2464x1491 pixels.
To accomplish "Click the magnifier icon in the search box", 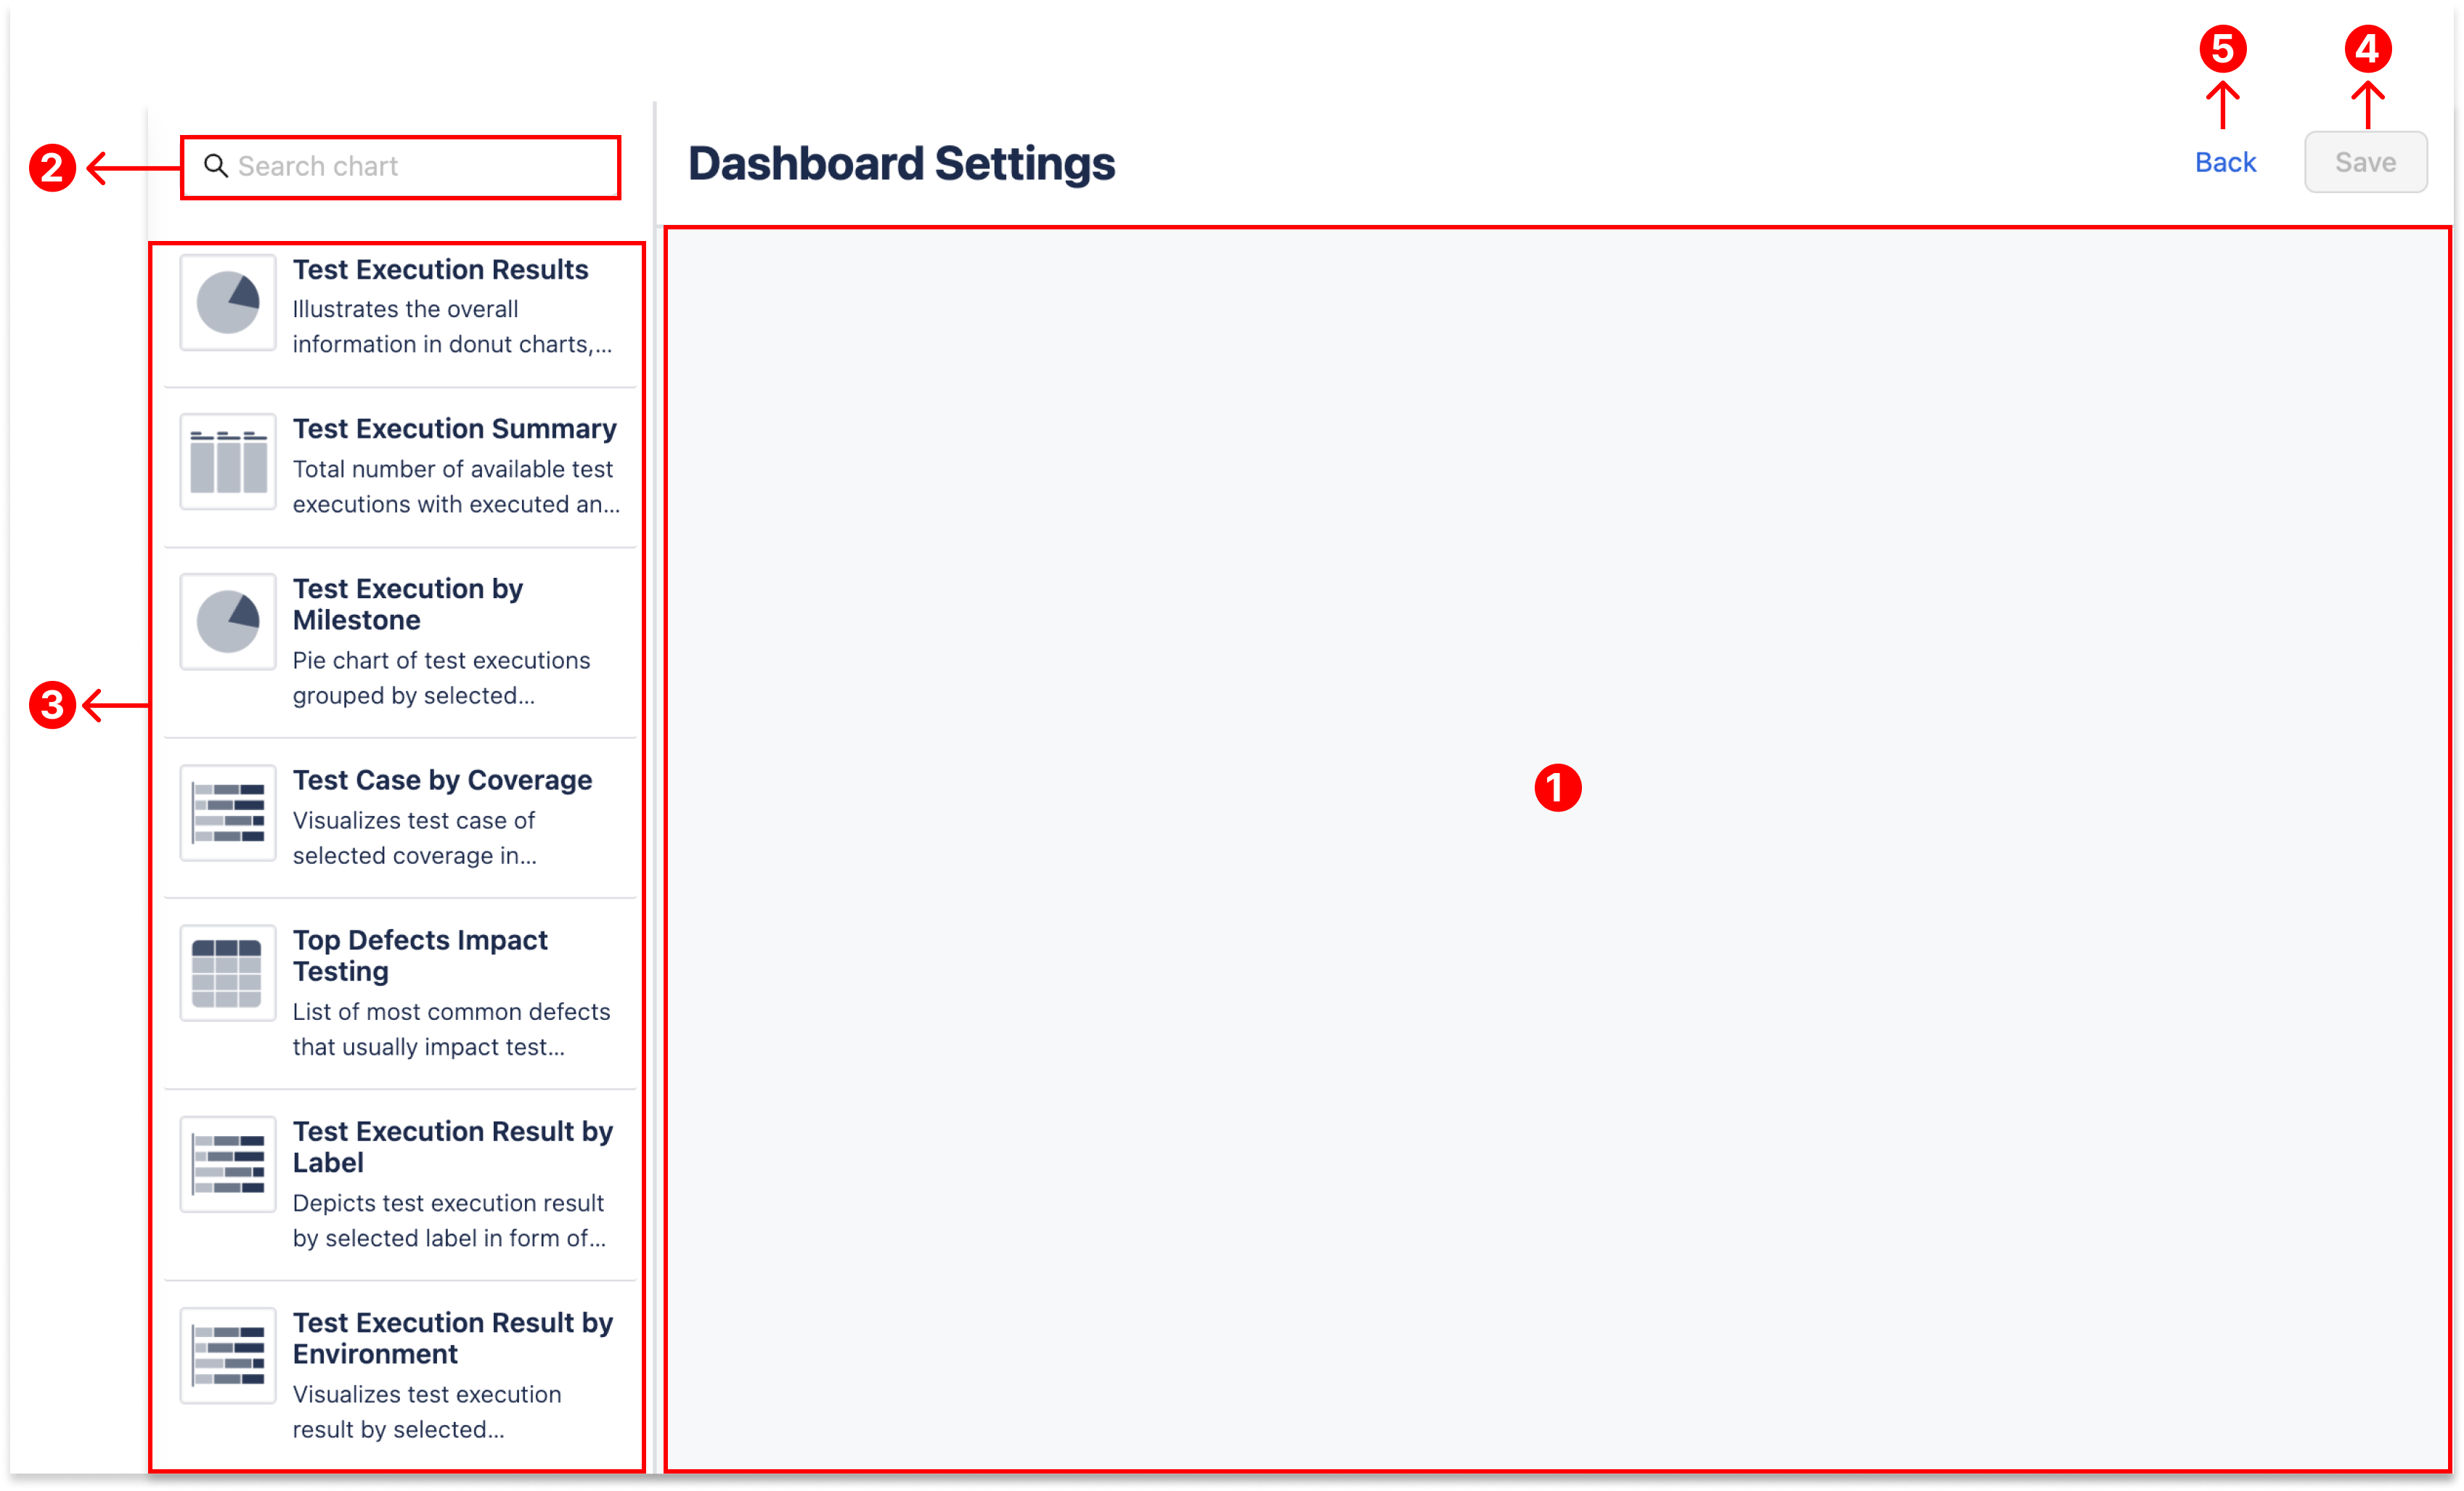I will coord(215,166).
